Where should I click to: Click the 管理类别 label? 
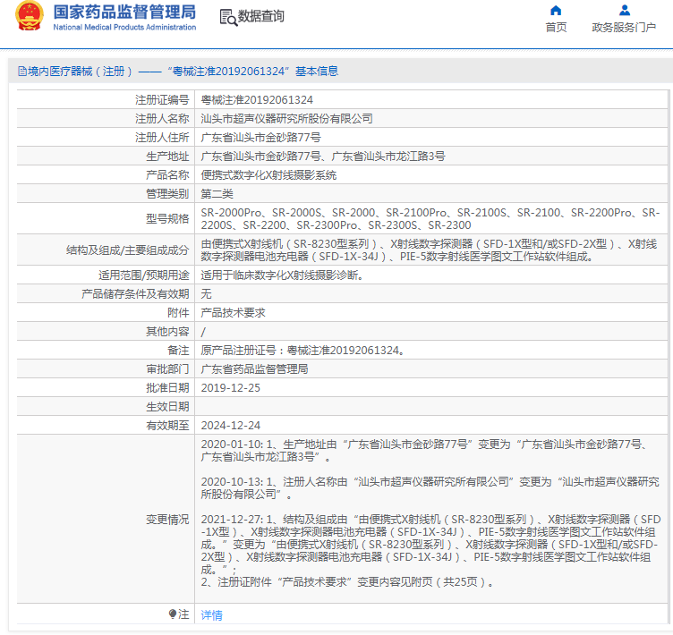click(167, 194)
